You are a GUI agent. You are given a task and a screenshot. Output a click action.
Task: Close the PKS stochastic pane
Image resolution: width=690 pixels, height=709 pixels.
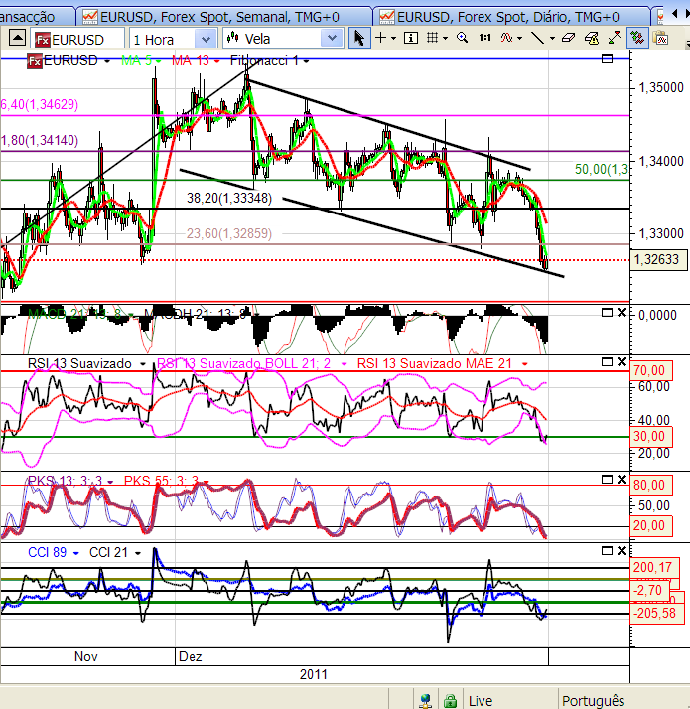pos(621,480)
